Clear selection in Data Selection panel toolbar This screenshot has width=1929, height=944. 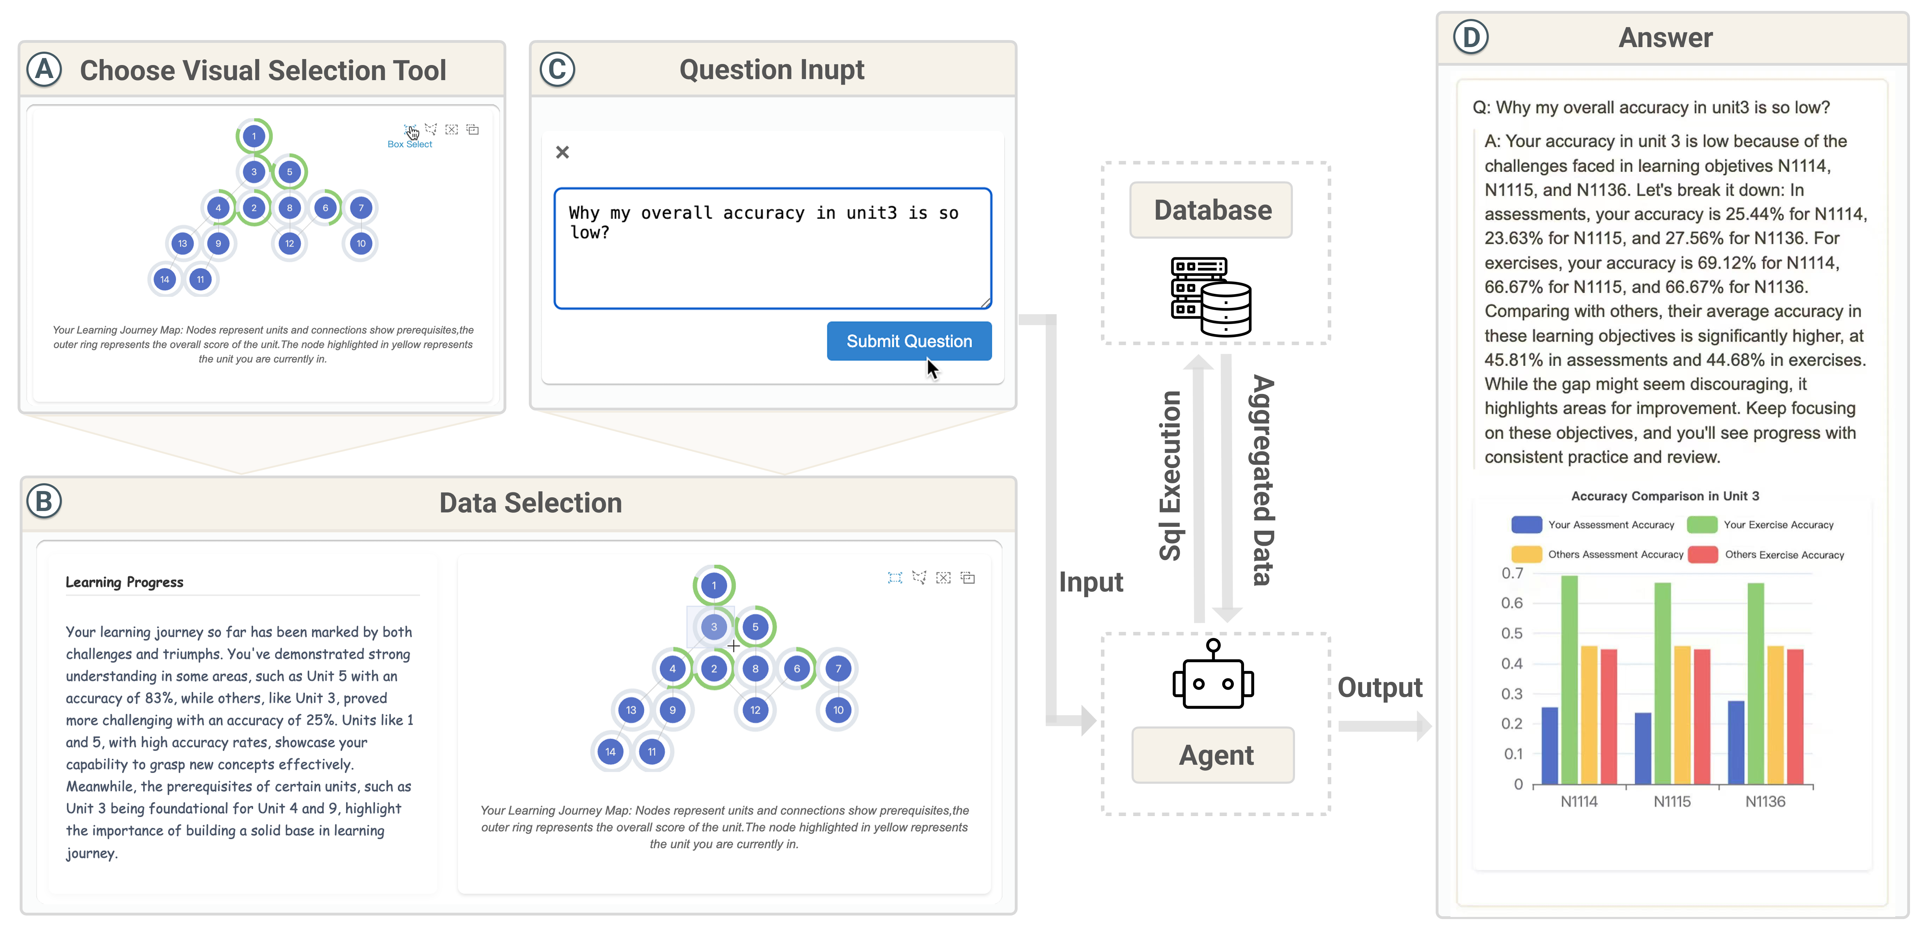943,578
